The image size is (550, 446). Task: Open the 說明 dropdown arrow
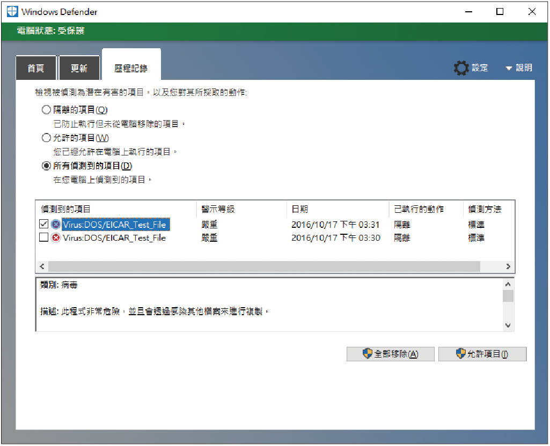[509, 68]
